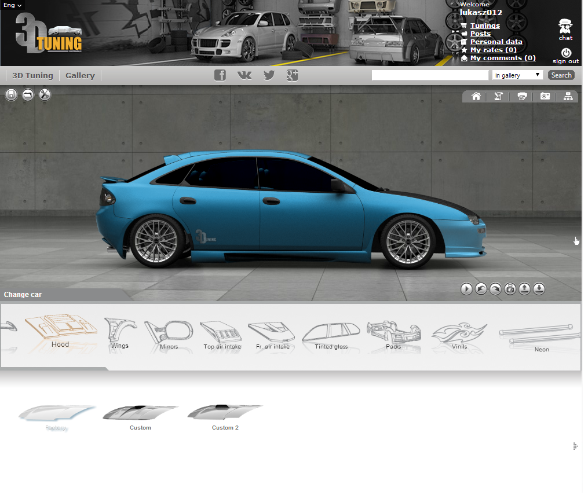Screen dimensions: 588x495
Task: Switch to the Gallery tab
Action: 80,76
